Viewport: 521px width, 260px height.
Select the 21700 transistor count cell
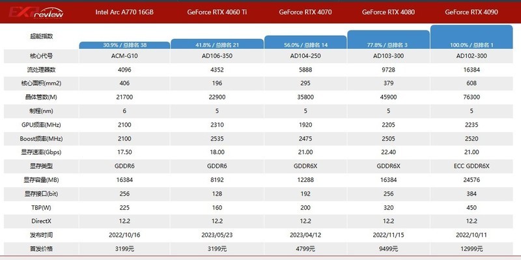124,97
